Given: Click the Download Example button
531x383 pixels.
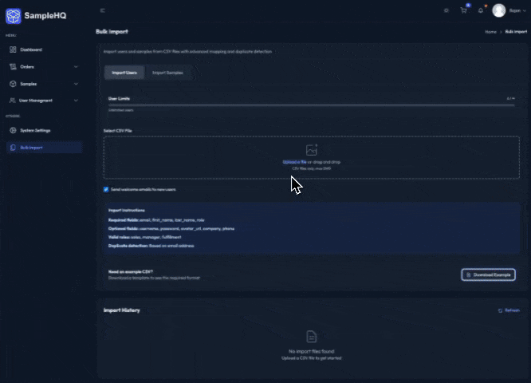Looking at the screenshot, I should (x=488, y=274).
